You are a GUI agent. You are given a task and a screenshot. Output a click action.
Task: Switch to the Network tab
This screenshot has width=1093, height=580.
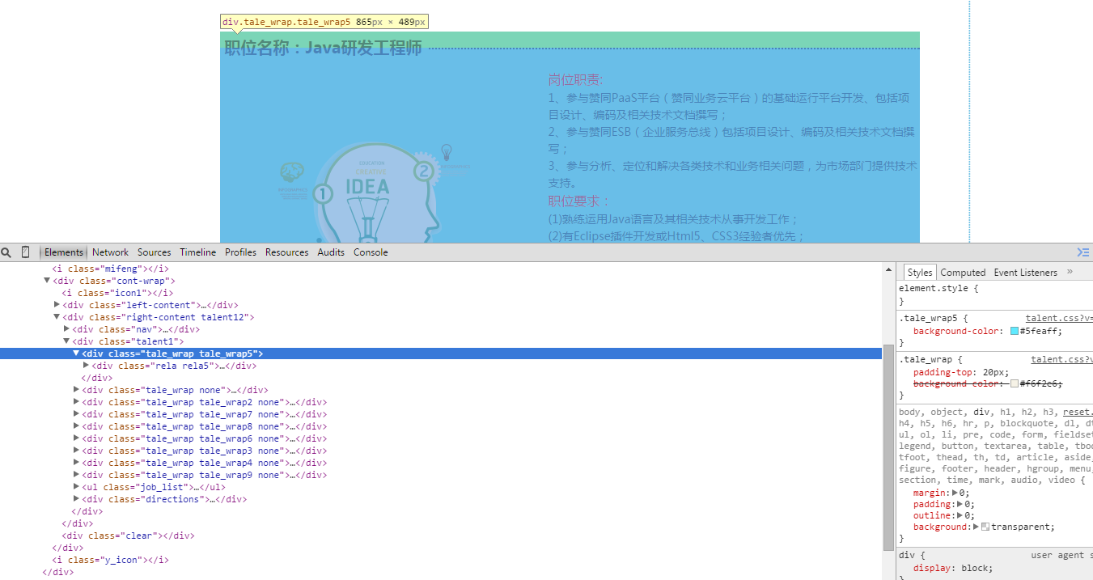[x=110, y=252]
